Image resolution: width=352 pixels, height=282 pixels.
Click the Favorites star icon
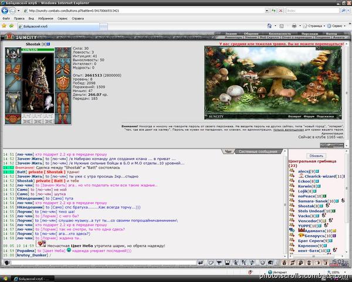click(x=4, y=26)
